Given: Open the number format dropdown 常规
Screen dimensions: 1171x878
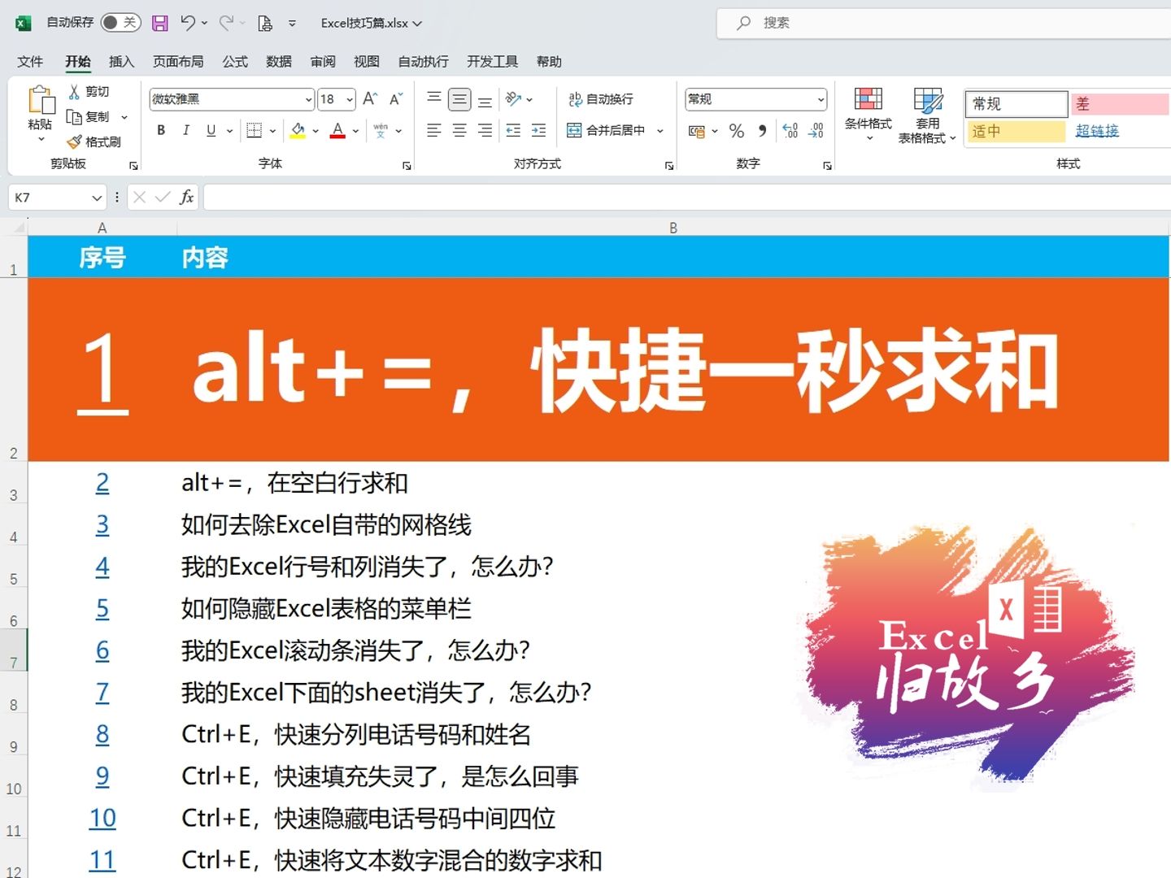Looking at the screenshot, I should tap(821, 99).
